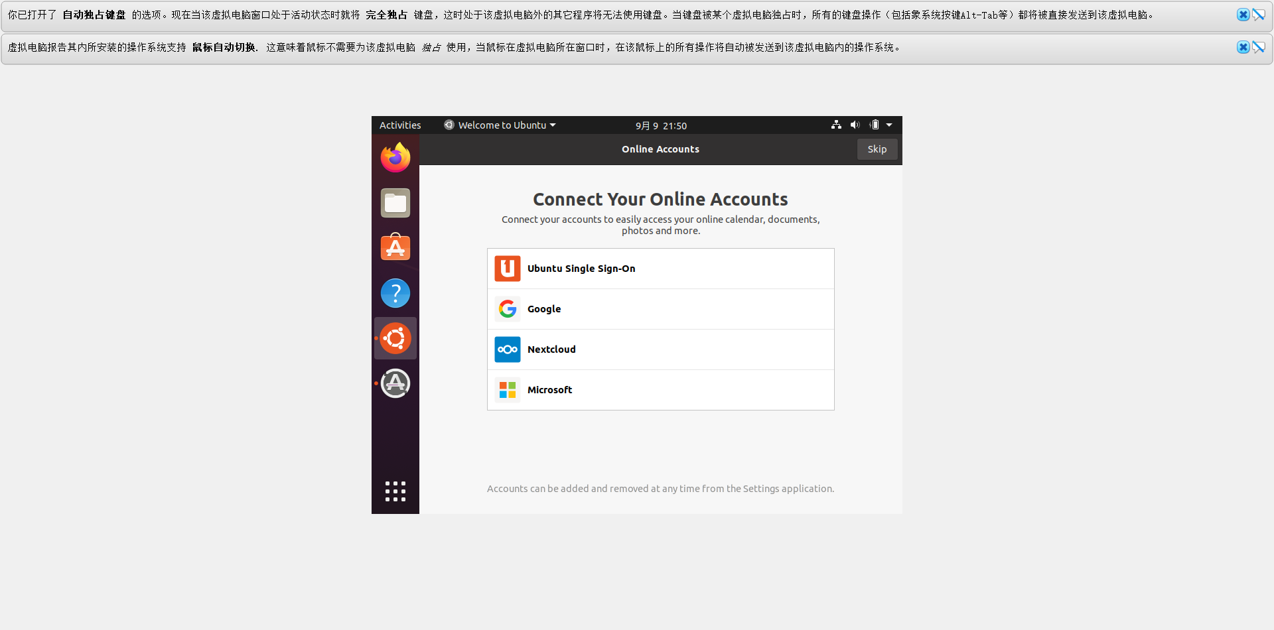
Task: Show Applications grid at the dock bottom
Action: tap(395, 491)
